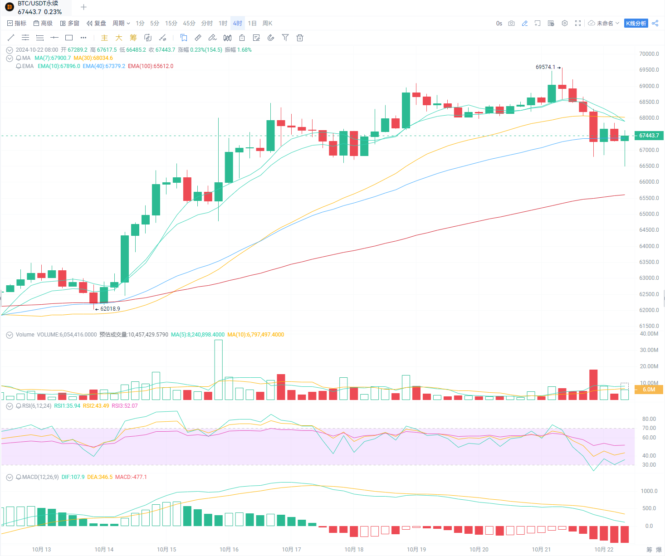Click the 爆 button at chart bottom

tap(659, 550)
